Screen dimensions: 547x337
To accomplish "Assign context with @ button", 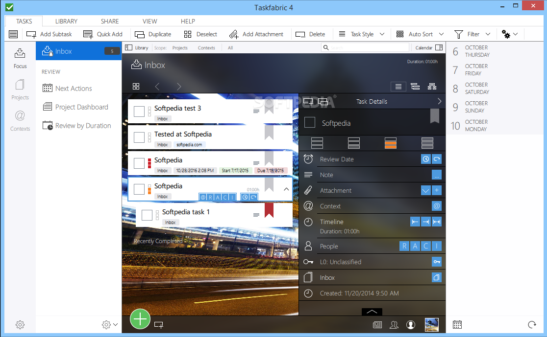I will click(x=436, y=206).
